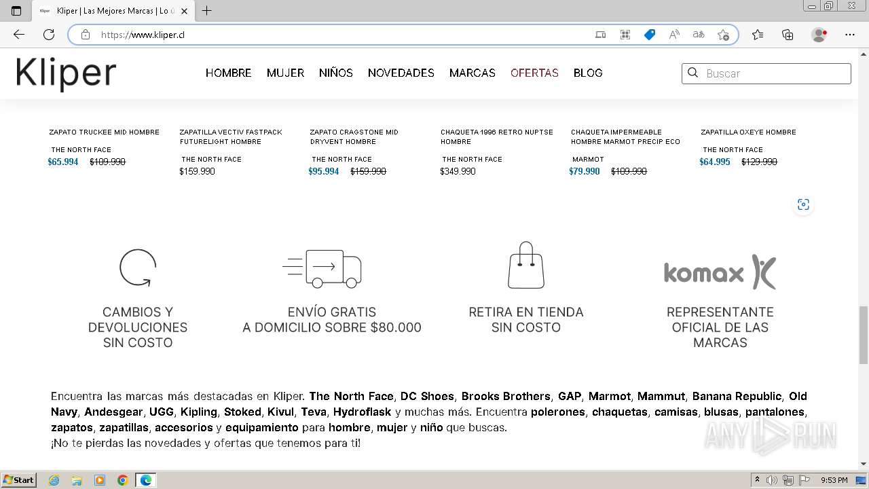Click the MARMOT brand label
The height and width of the screenshot is (489, 869).
[588, 159]
